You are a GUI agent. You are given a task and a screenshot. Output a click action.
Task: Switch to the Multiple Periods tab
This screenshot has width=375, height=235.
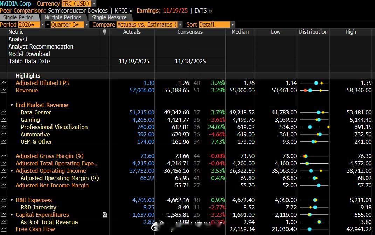(x=63, y=17)
